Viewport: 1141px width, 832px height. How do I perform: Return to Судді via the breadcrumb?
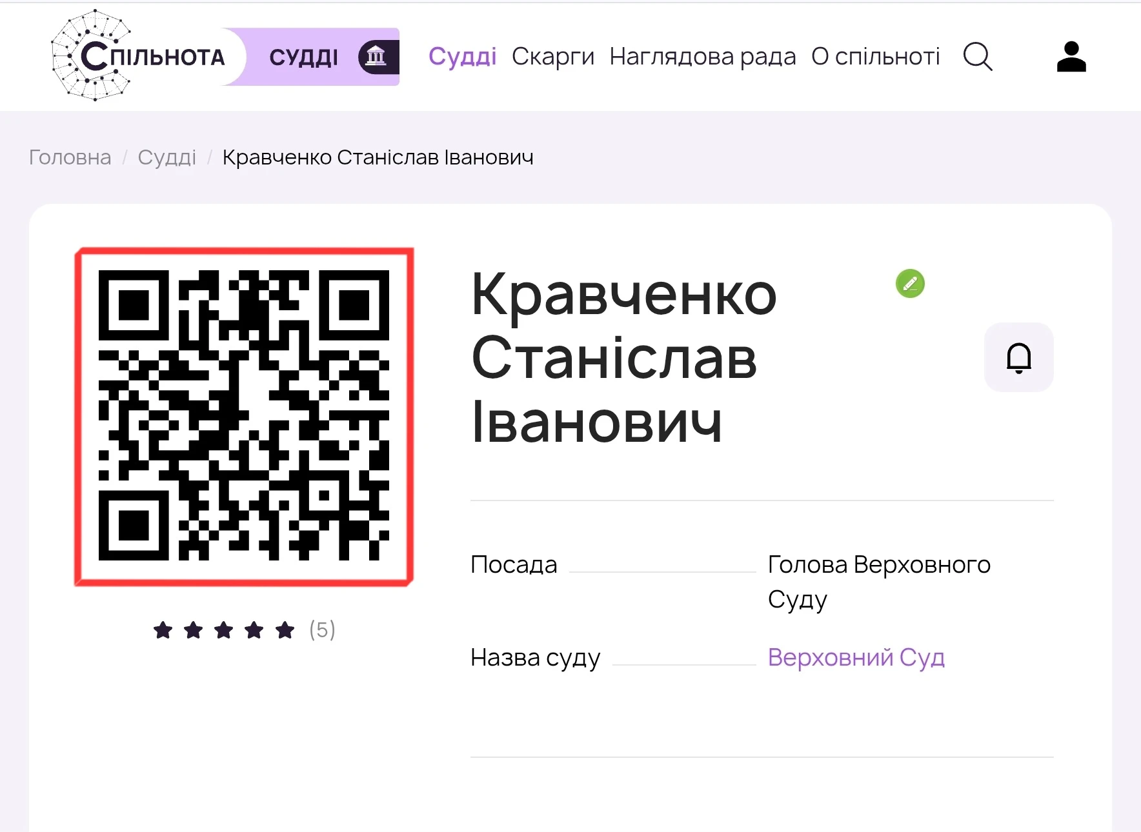point(167,157)
